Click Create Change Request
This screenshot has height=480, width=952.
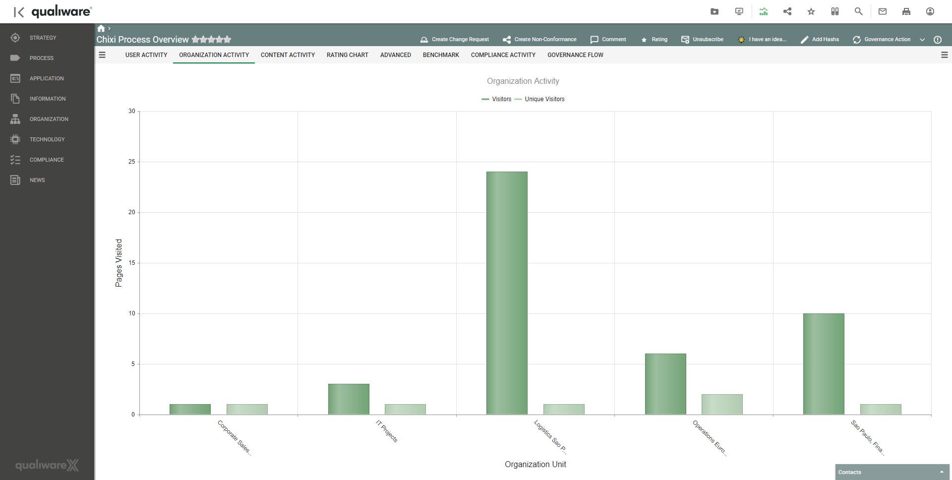click(x=454, y=39)
